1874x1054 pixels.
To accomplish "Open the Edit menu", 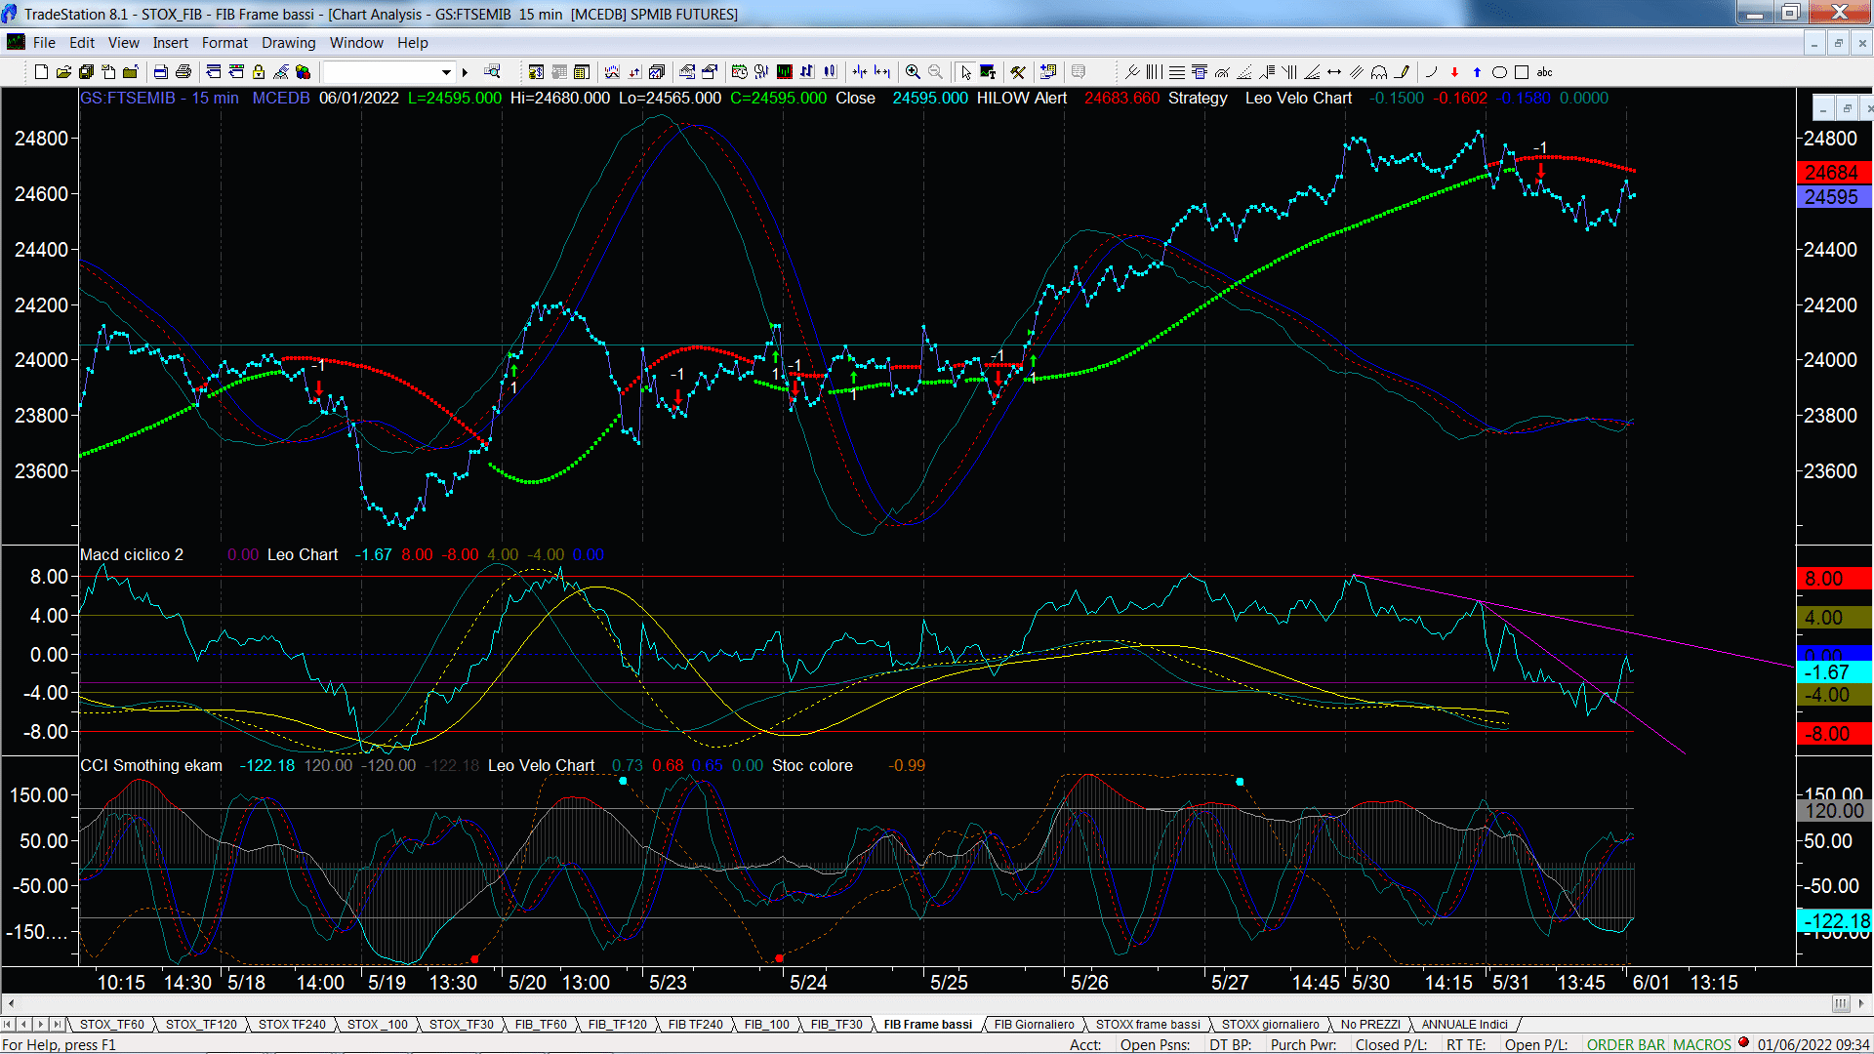I will pyautogui.click(x=82, y=43).
